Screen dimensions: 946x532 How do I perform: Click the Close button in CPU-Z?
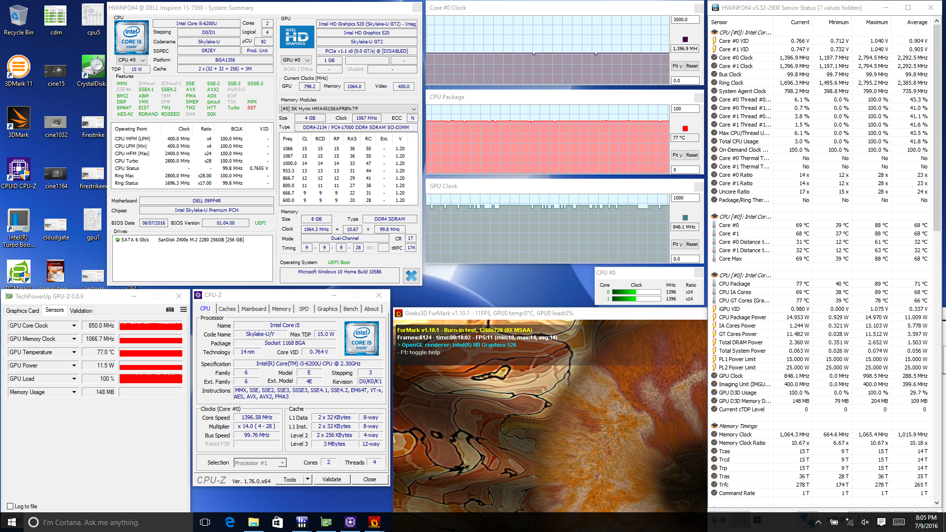tap(370, 479)
